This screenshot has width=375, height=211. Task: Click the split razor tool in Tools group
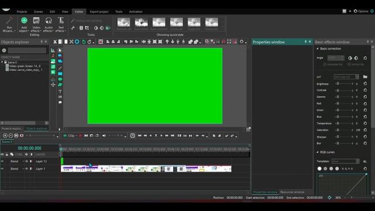(x=73, y=28)
